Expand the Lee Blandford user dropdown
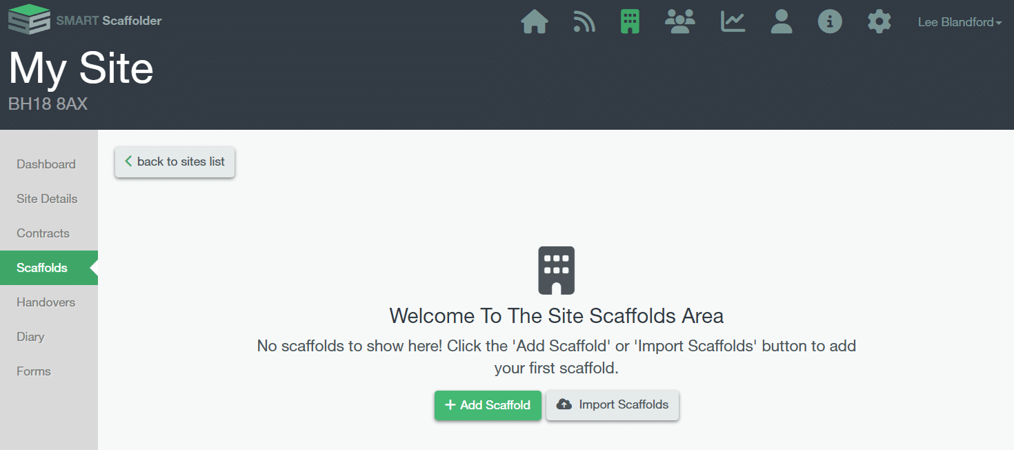This screenshot has height=450, width=1014. point(960,23)
